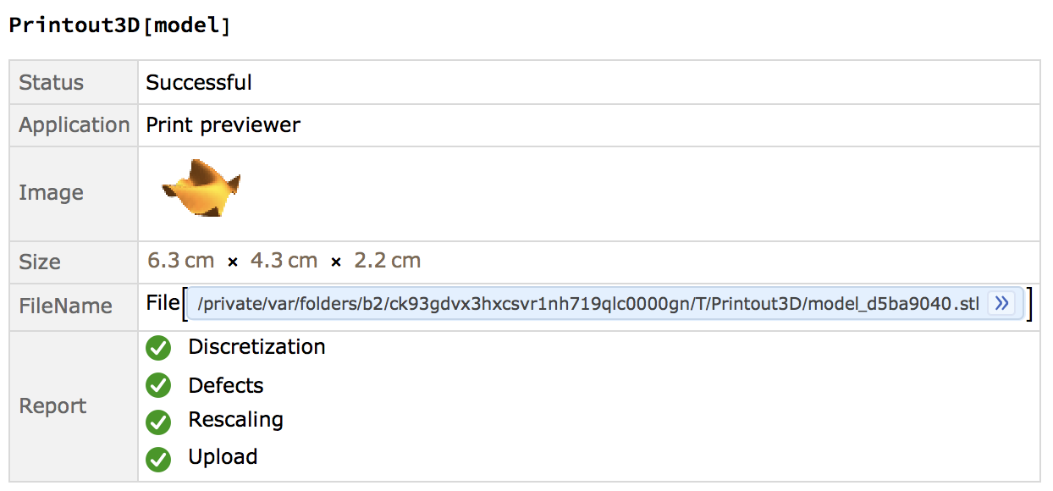Viewport: 1053px width, 491px height.
Task: Click the Printout3D[model] input code
Action: pyautogui.click(x=119, y=25)
